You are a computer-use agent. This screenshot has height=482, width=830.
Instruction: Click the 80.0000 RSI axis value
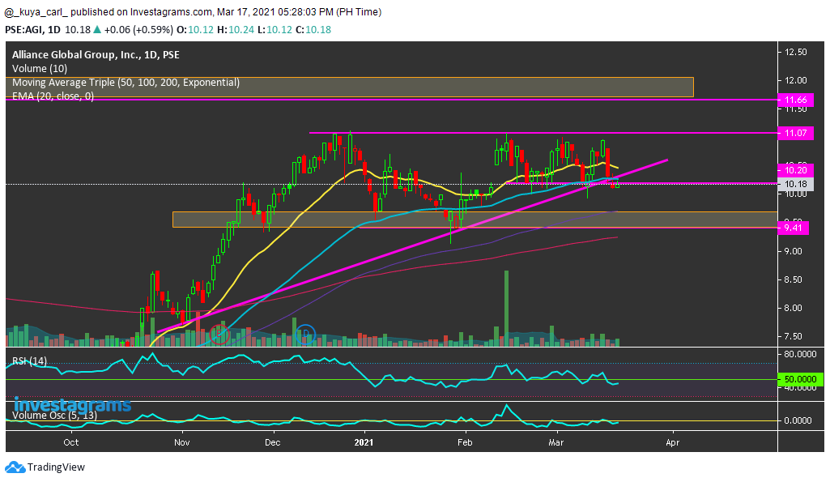point(800,354)
